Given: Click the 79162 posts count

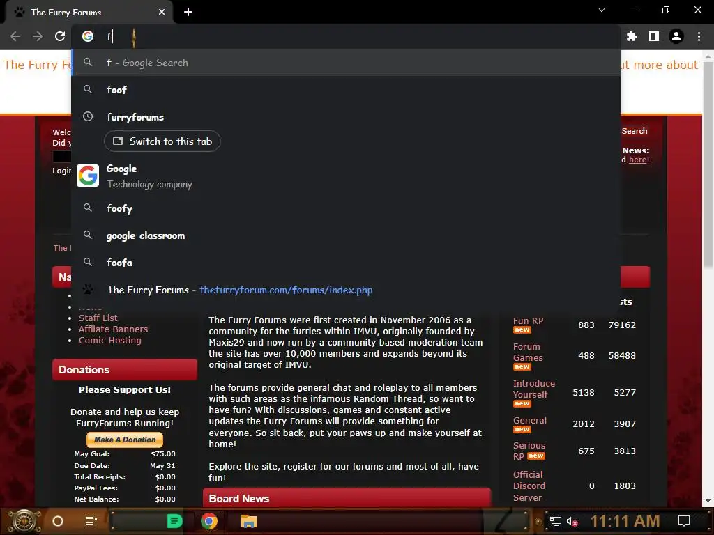Looking at the screenshot, I should pos(622,325).
